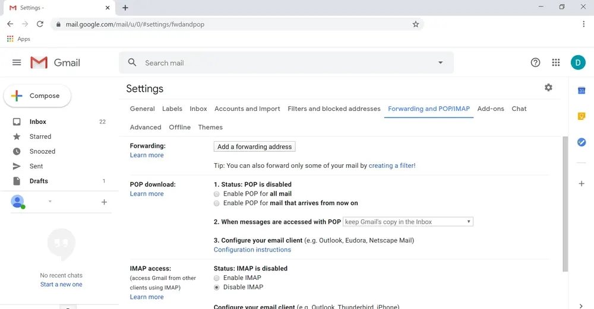Open POP download Learn more link
Viewport: 594px width, 309px height.
147,194
